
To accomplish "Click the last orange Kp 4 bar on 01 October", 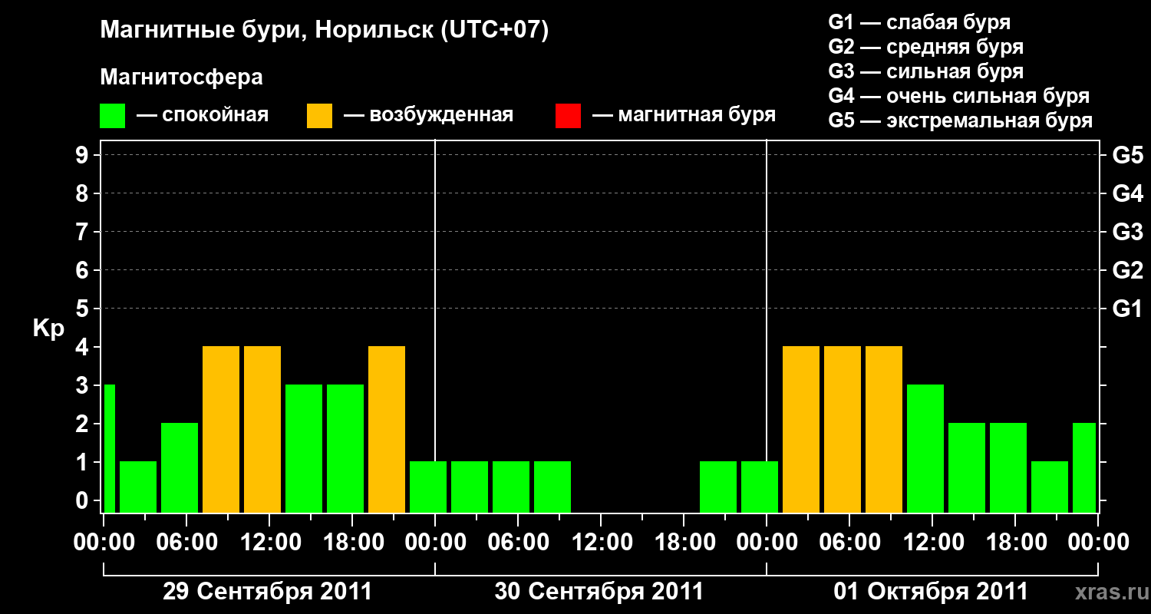I will 884,429.
